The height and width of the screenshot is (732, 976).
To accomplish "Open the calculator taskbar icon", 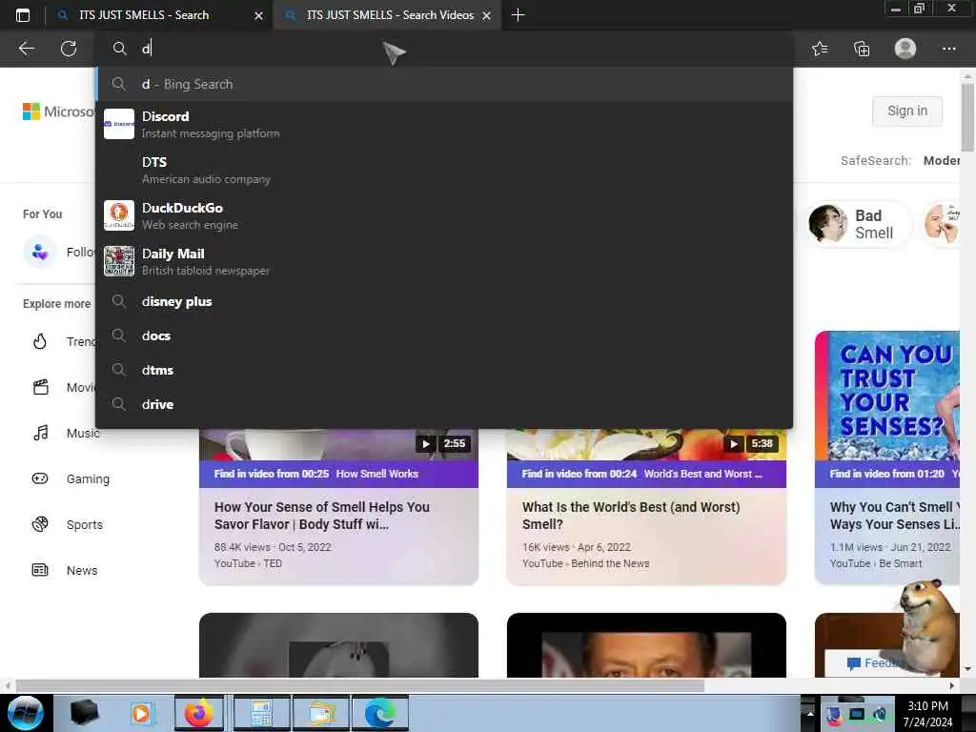I will [x=261, y=713].
